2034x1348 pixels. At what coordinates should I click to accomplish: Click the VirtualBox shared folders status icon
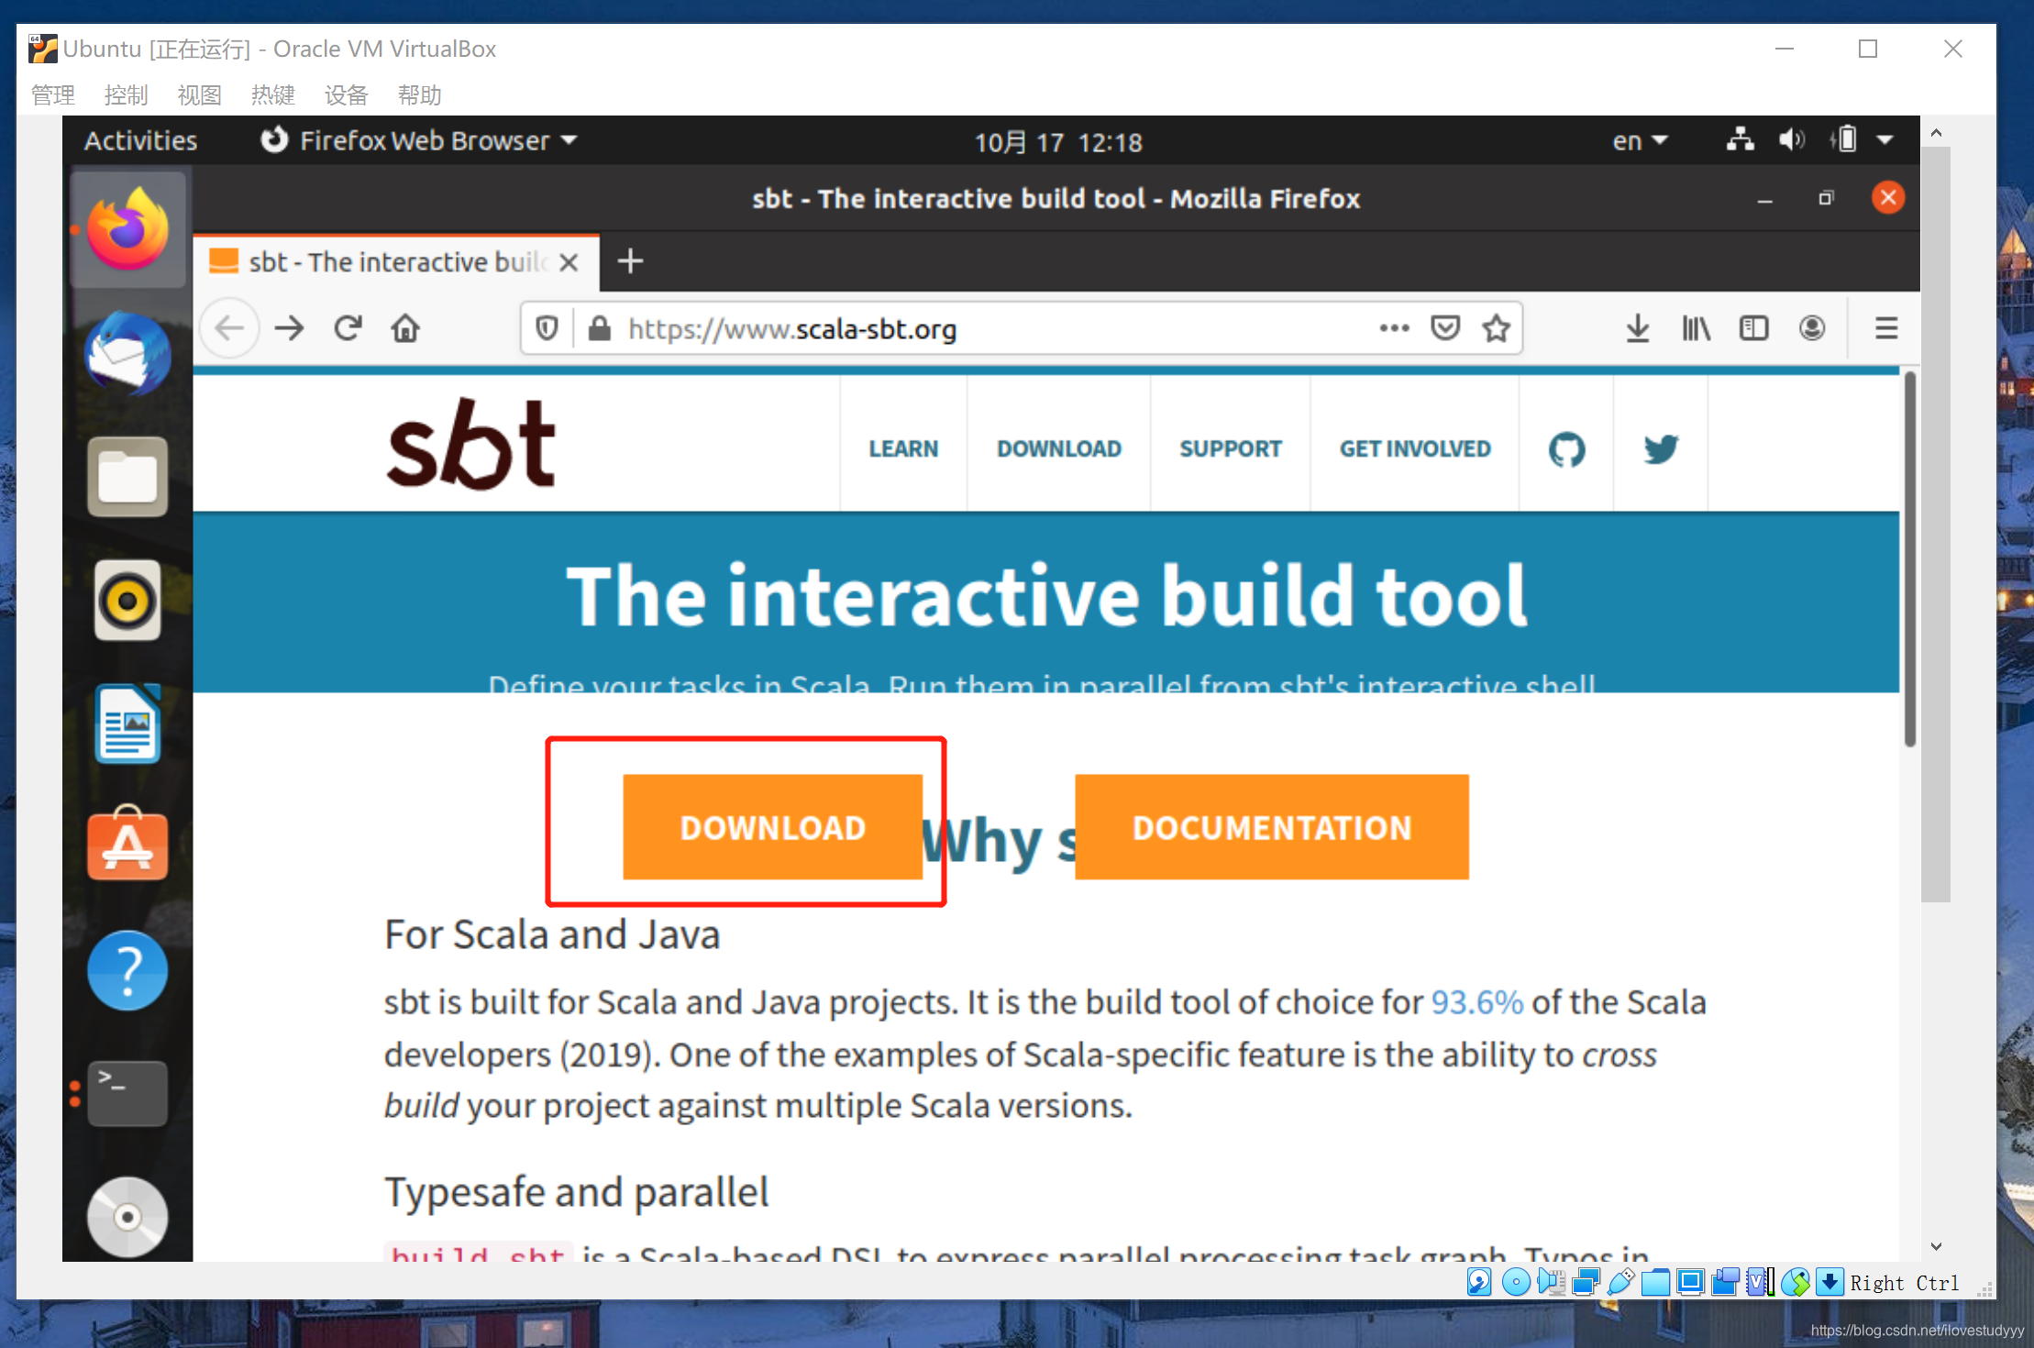click(x=1655, y=1282)
